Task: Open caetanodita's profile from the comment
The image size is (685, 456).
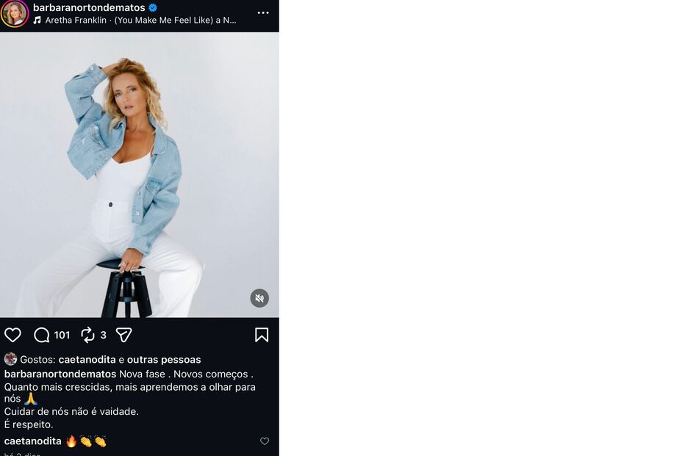Action: (32, 441)
